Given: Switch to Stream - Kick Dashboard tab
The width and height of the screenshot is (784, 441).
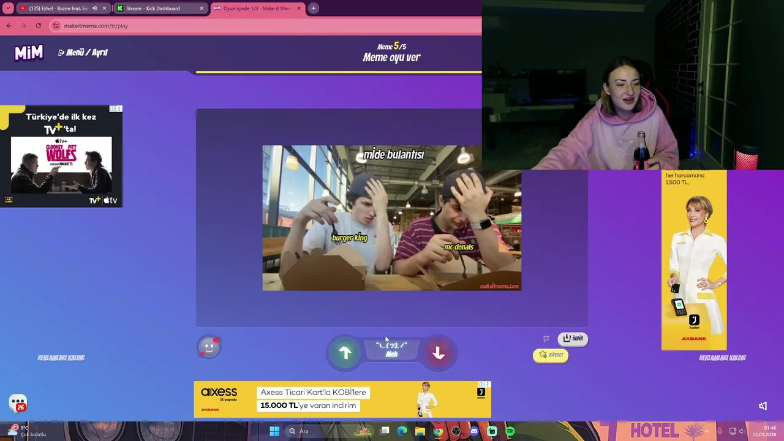Looking at the screenshot, I should tap(153, 9).
